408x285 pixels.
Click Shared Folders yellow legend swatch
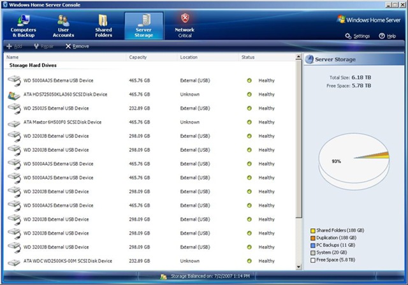point(313,231)
